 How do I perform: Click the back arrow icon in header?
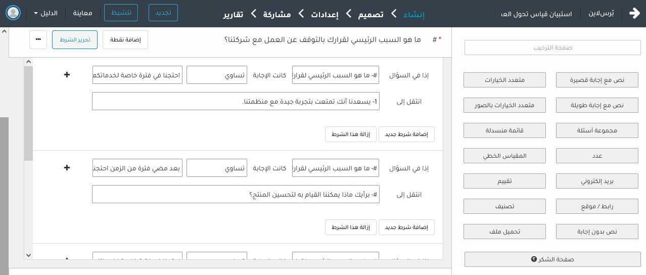[x=634, y=13]
